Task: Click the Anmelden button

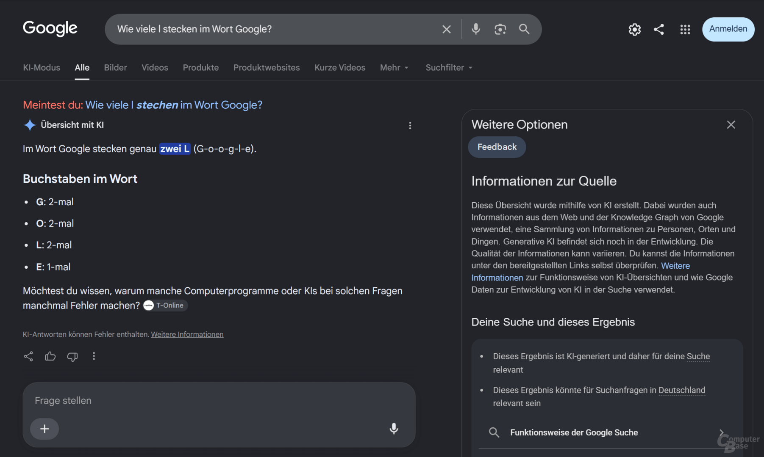Action: [x=728, y=29]
